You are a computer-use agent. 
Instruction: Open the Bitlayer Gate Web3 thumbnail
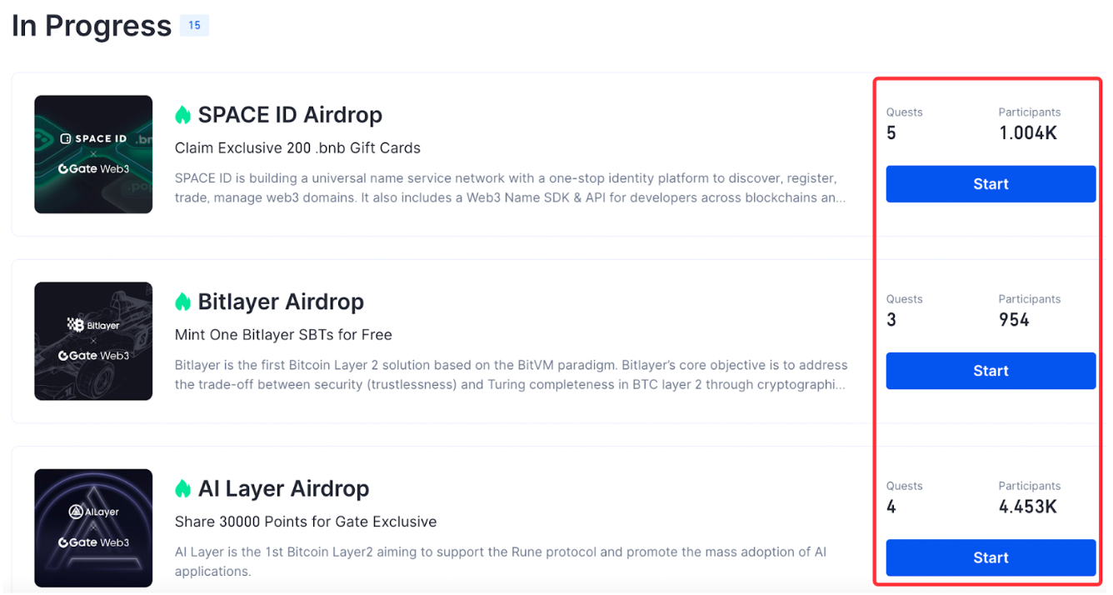93,341
